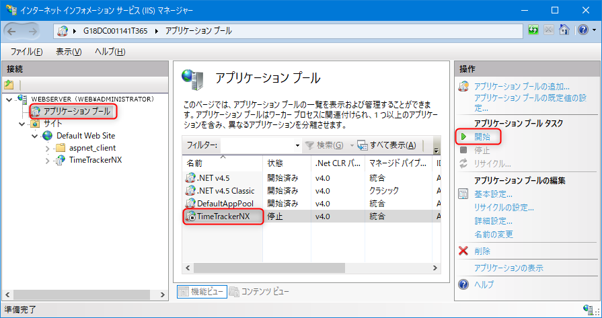Collapse the Default Web Site node
This screenshot has height=318, width=602.
coord(35,136)
